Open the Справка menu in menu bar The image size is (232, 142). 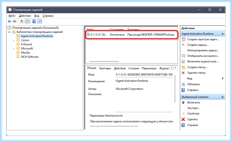pyautogui.click(x=48, y=16)
